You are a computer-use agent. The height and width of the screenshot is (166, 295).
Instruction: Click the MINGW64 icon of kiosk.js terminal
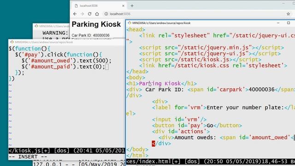tap(12, 42)
